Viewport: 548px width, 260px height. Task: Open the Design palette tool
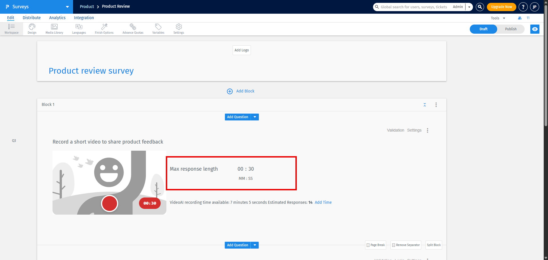tap(32, 29)
